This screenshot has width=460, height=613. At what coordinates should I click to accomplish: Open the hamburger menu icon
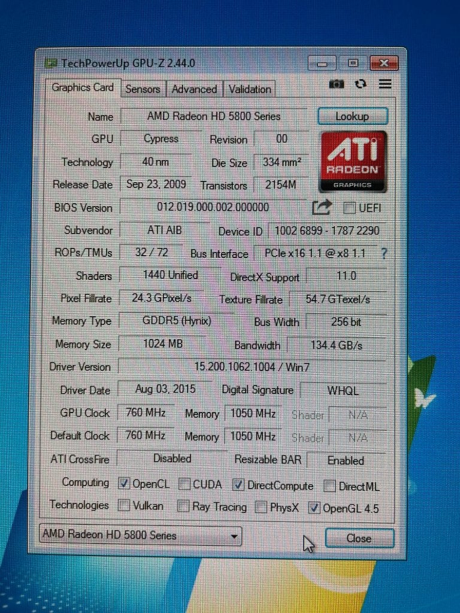[x=385, y=84]
